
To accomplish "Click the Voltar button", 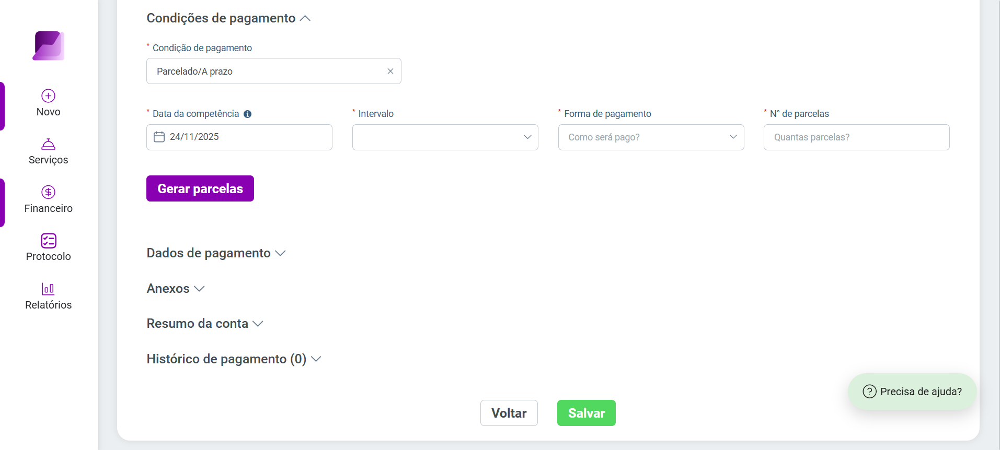I will tap(509, 413).
